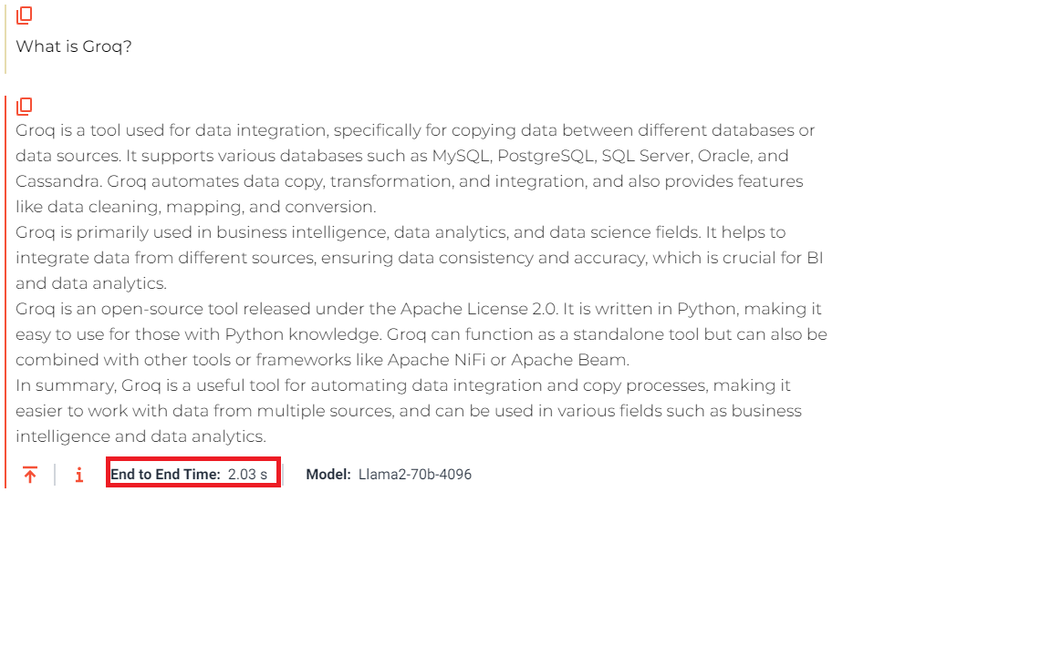Click the "What is Groq?" question text
This screenshot has height=656, width=1051.
[x=74, y=46]
